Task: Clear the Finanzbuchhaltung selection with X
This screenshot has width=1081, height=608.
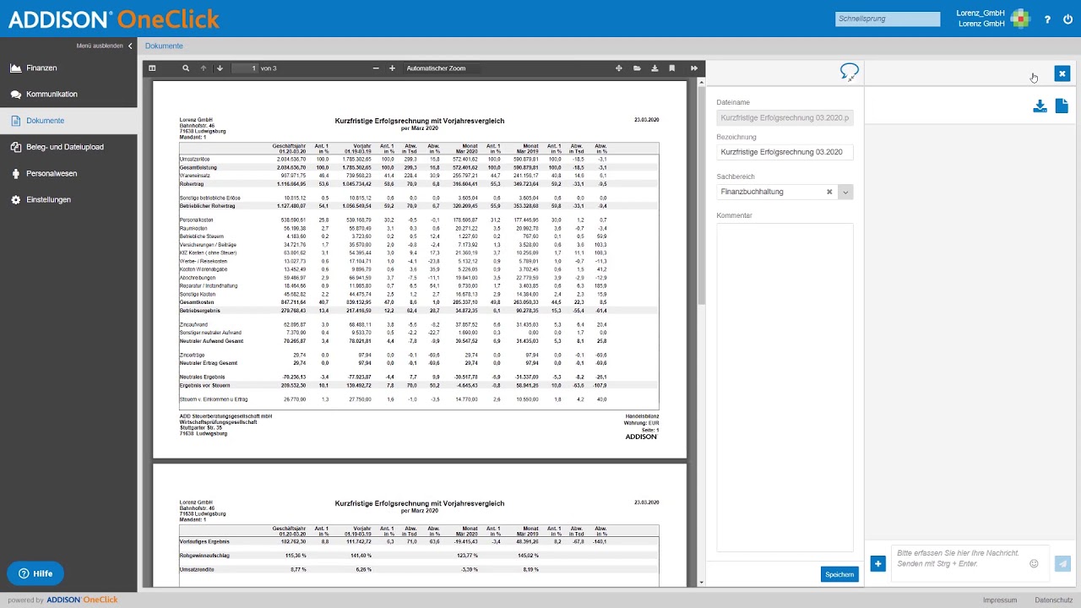Action: pyautogui.click(x=829, y=192)
